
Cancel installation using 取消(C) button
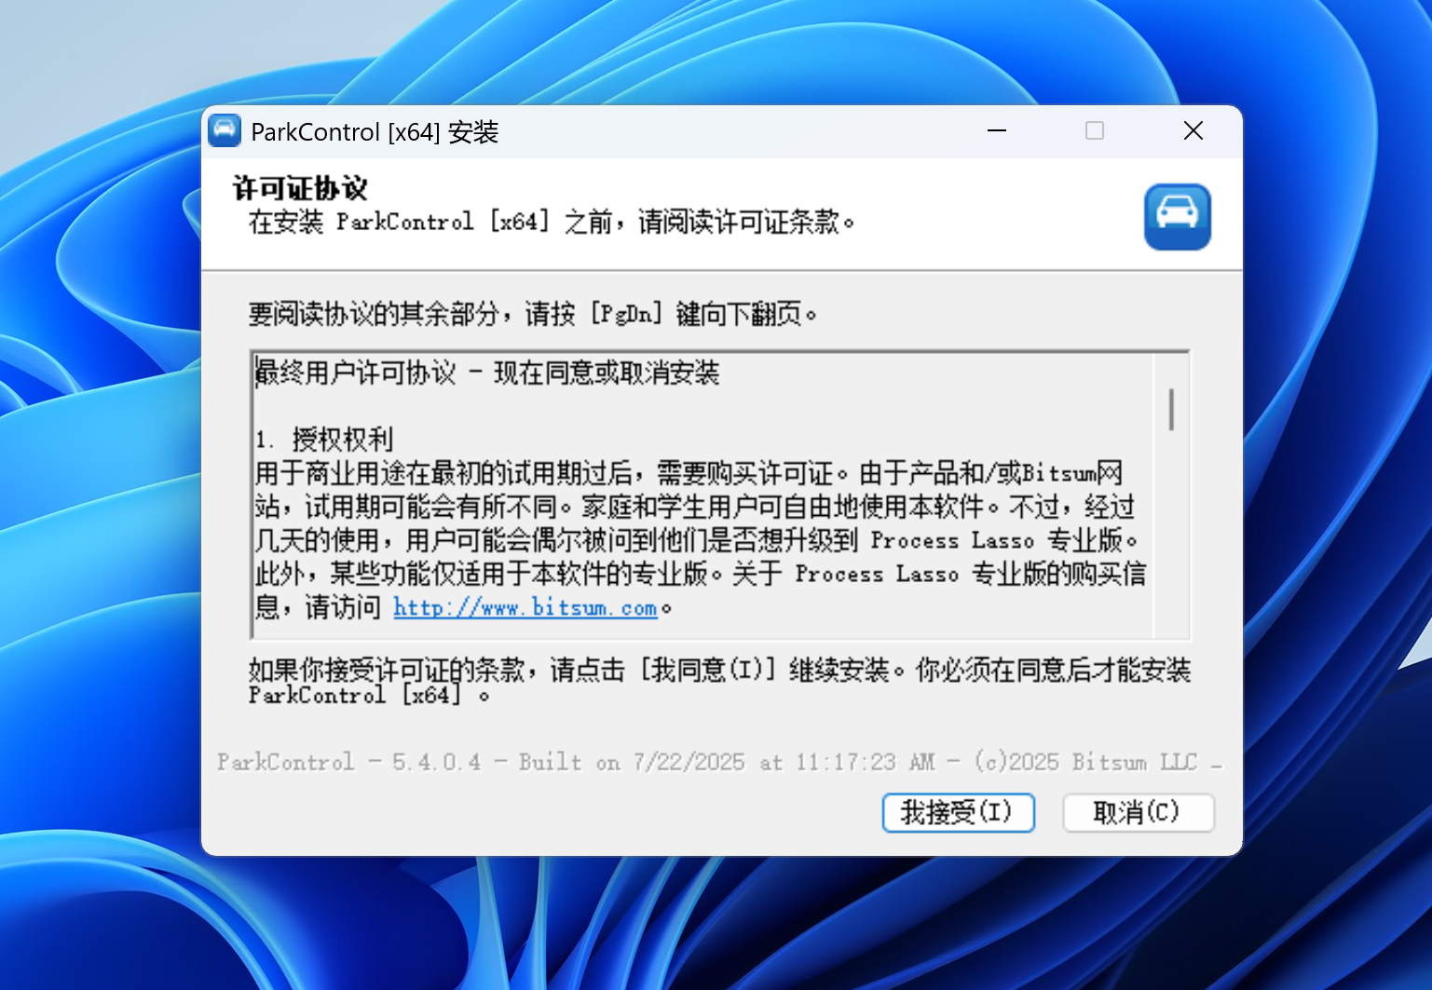click(1139, 813)
